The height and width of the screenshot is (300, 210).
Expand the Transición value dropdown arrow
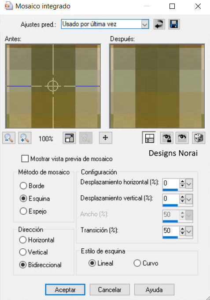point(189,232)
